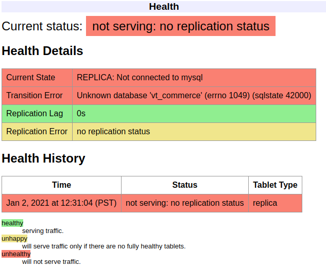326x268 pixels.
Task: Click the red current status badge at top
Action: [x=180, y=26]
